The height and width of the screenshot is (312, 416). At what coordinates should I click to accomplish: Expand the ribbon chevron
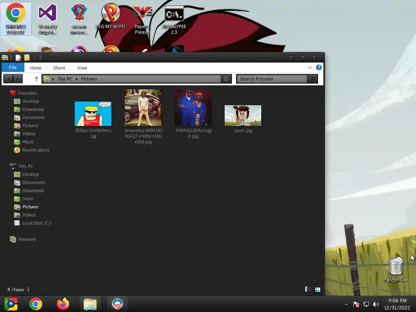pos(310,68)
